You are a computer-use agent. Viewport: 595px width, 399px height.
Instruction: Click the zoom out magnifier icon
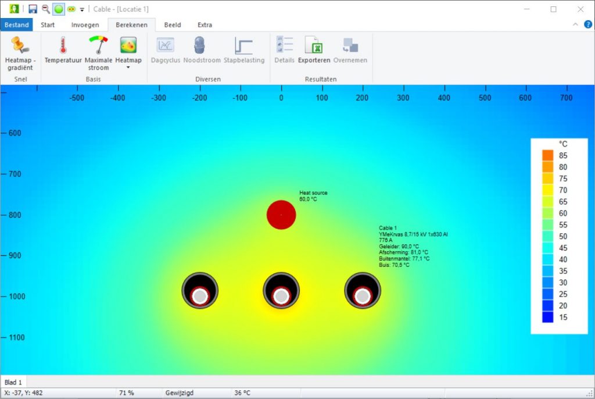click(x=45, y=9)
